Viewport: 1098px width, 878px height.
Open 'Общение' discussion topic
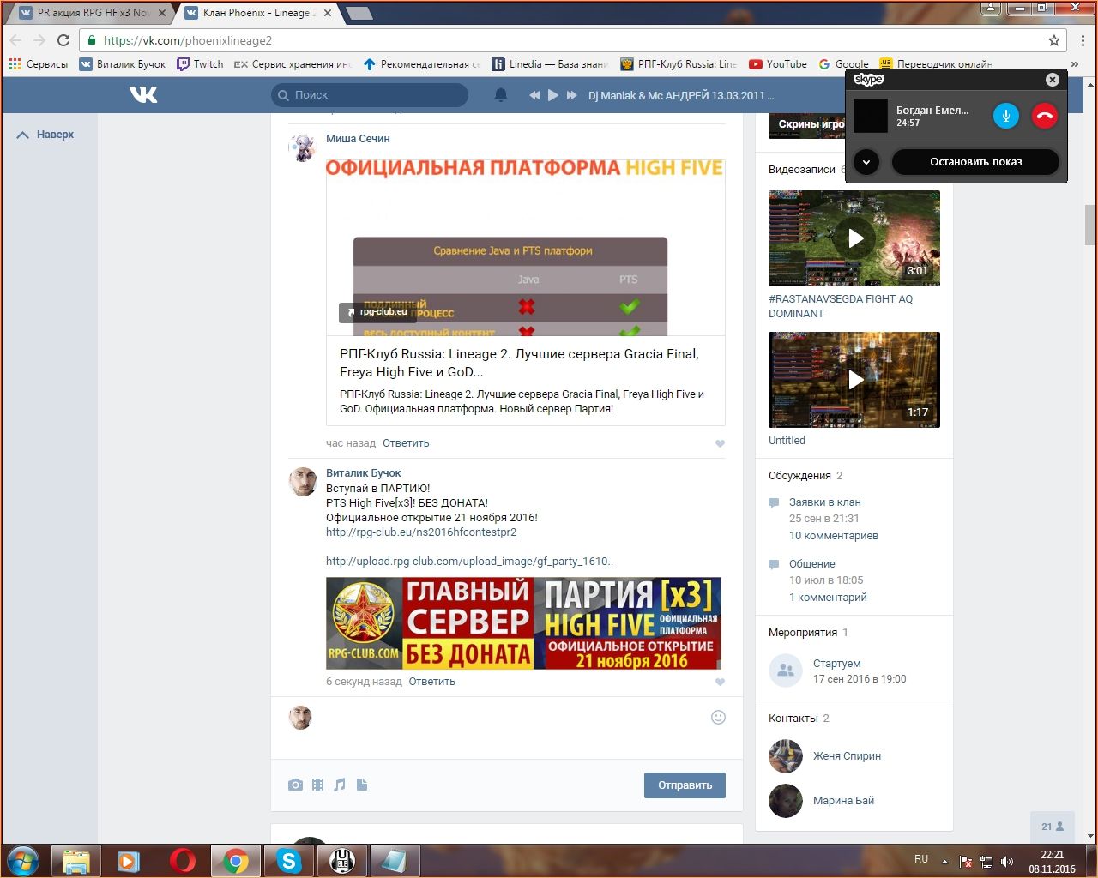click(812, 564)
